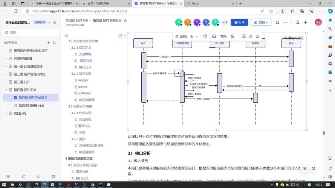Click the blue 分享 share button
335x188 pixels.
point(240,22)
